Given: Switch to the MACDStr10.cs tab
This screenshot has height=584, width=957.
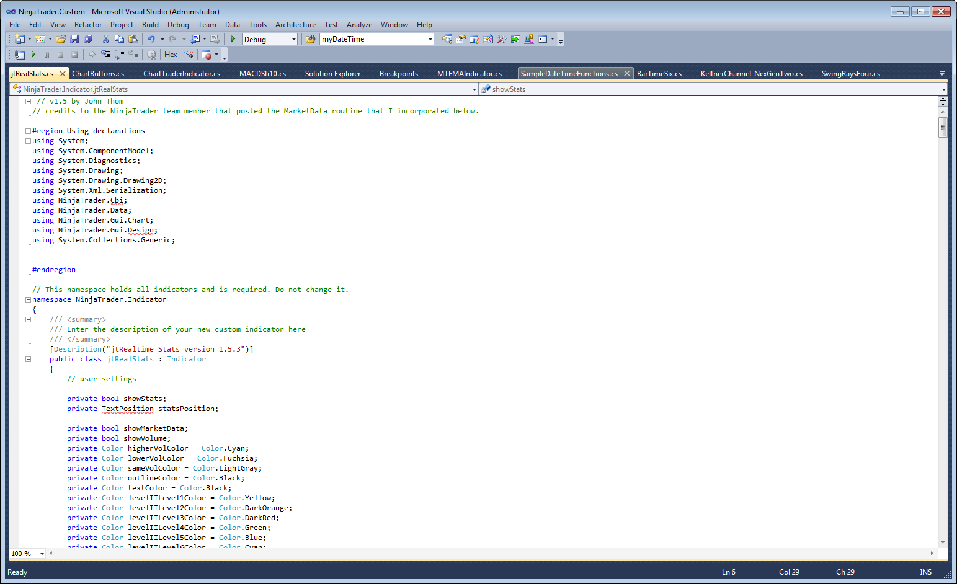Looking at the screenshot, I should [x=262, y=74].
